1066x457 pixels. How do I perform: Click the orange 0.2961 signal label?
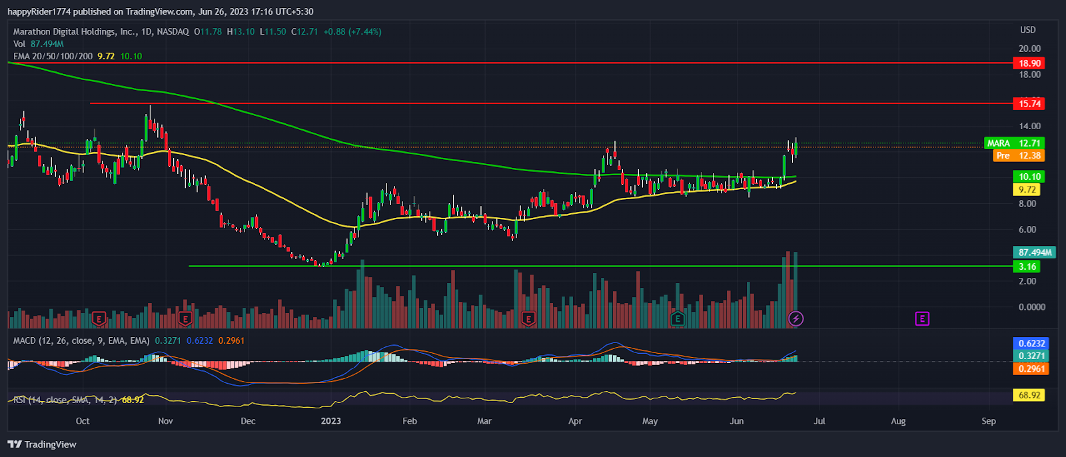tap(1031, 369)
